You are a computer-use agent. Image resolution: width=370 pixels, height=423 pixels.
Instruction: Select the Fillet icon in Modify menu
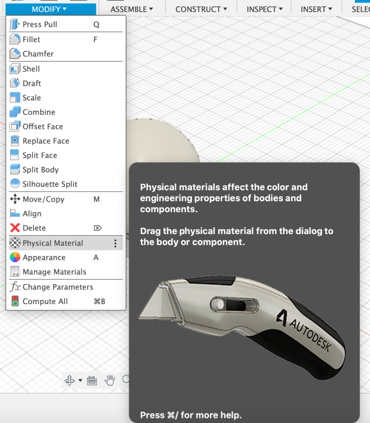point(15,40)
